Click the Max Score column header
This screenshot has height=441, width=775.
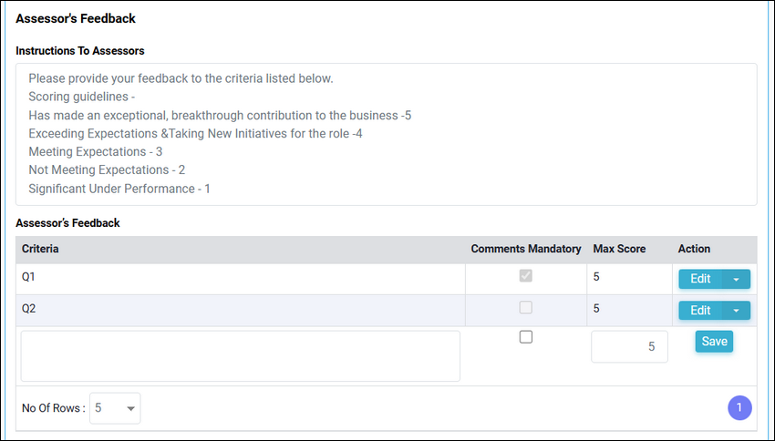tap(619, 249)
